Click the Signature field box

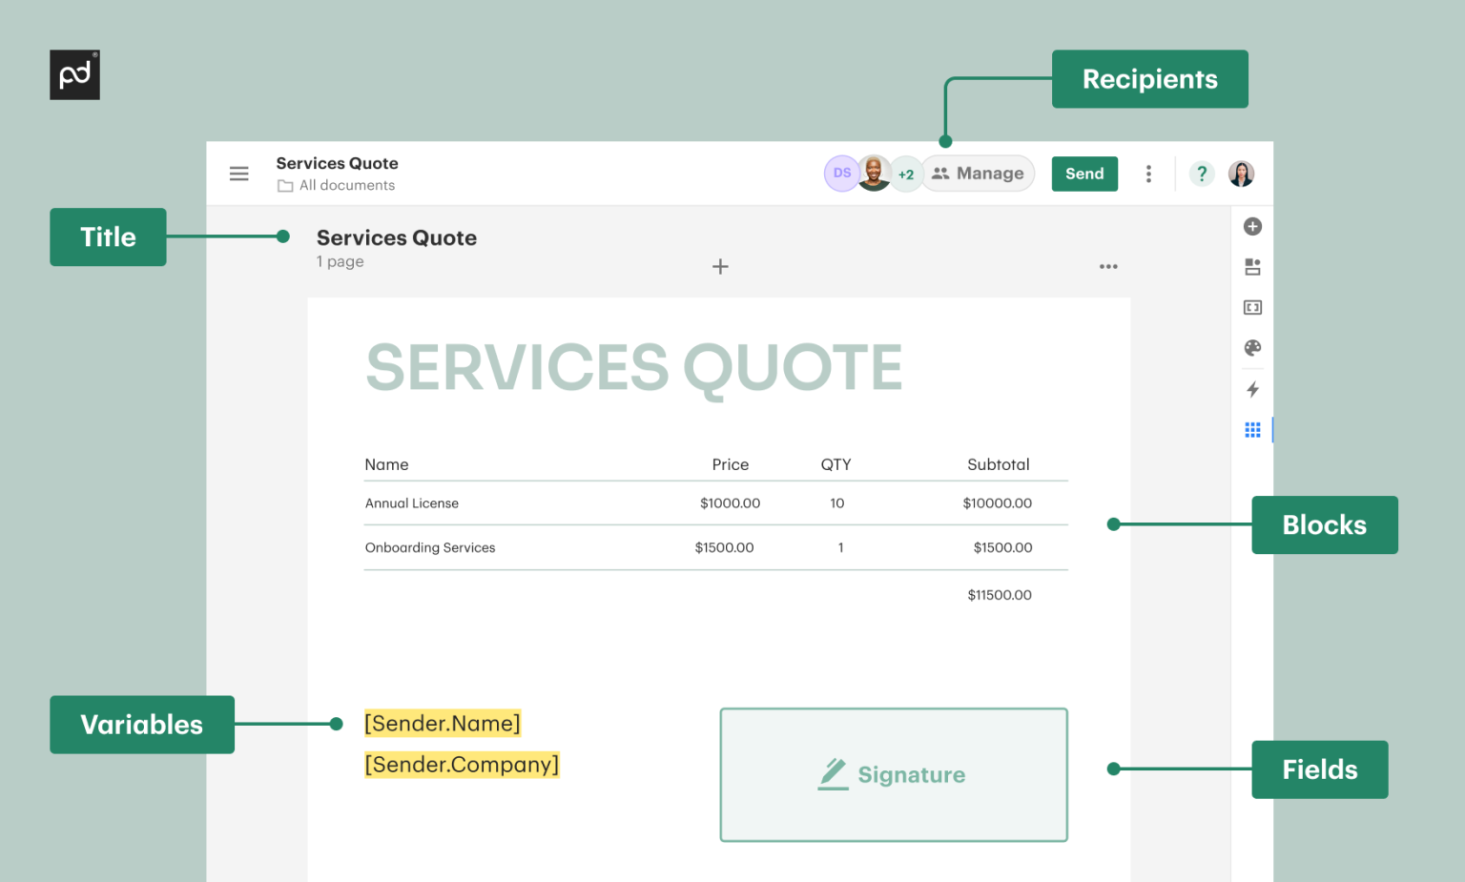tap(894, 774)
